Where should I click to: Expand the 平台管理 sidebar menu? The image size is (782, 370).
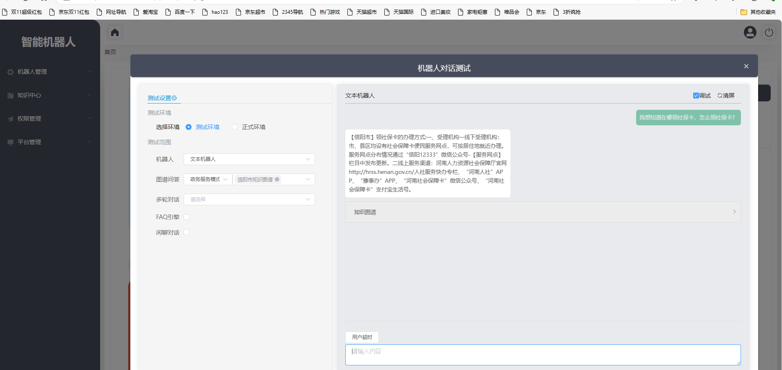[50, 142]
